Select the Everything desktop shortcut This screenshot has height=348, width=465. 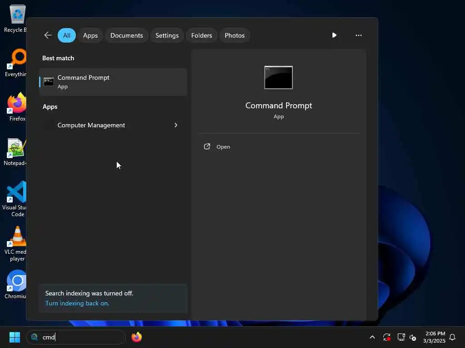point(15,63)
